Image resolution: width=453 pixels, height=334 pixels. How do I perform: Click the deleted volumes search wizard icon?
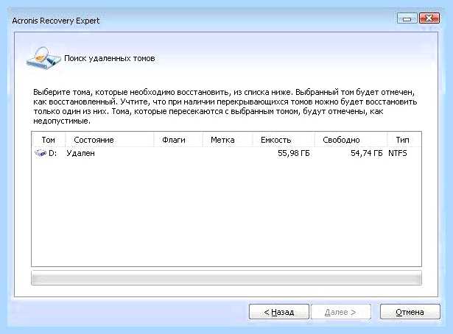tap(43, 59)
